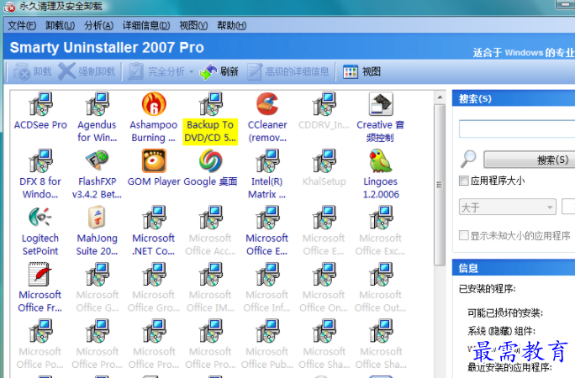The height and width of the screenshot is (378, 575).
Task: Click the 信息 panel header
Action: pos(514,268)
